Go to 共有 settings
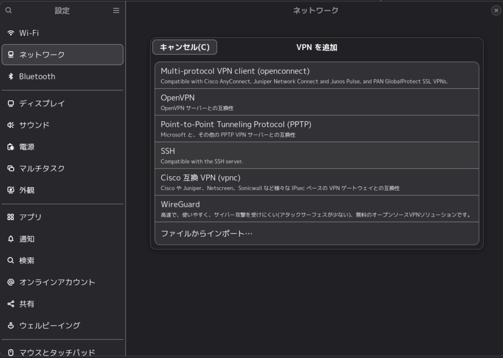Screen dimensions: 503x358 coord(62,304)
